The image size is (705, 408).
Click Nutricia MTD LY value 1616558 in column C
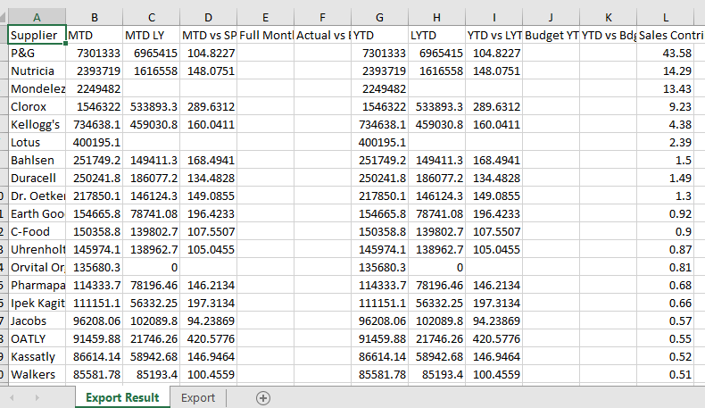tap(152, 71)
